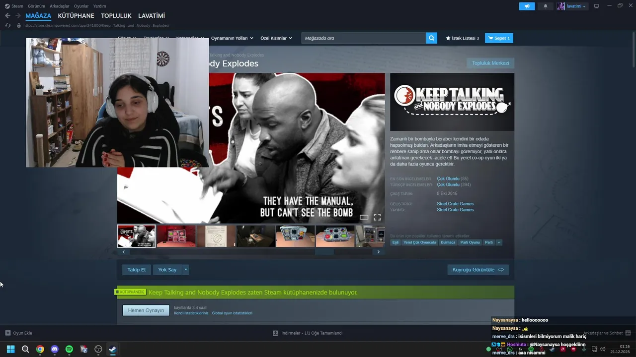Image resolution: width=636 pixels, height=357 pixels.
Task: Click Oyun Ekle plus icon
Action: click(7, 333)
